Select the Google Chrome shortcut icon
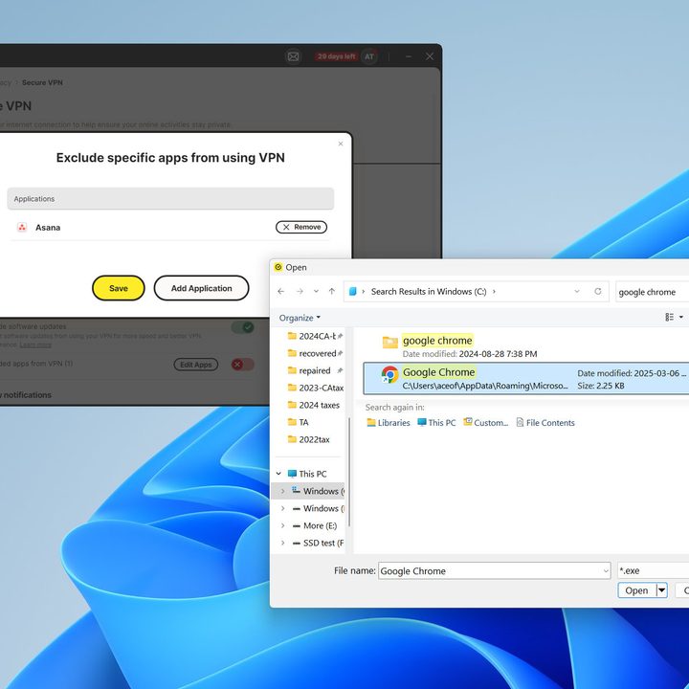The image size is (689, 689). pos(389,375)
